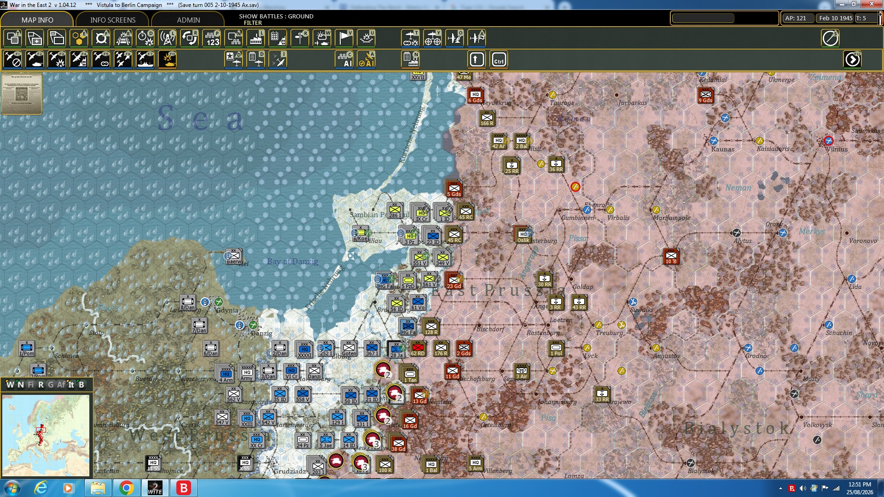884x497 pixels.
Task: Select the 10 B unit counter
Action: [x=671, y=257]
